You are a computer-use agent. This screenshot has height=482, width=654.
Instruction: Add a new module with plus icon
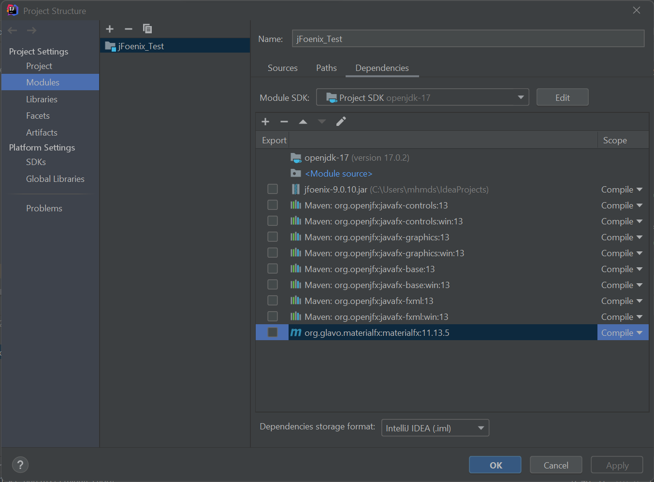[x=110, y=29]
